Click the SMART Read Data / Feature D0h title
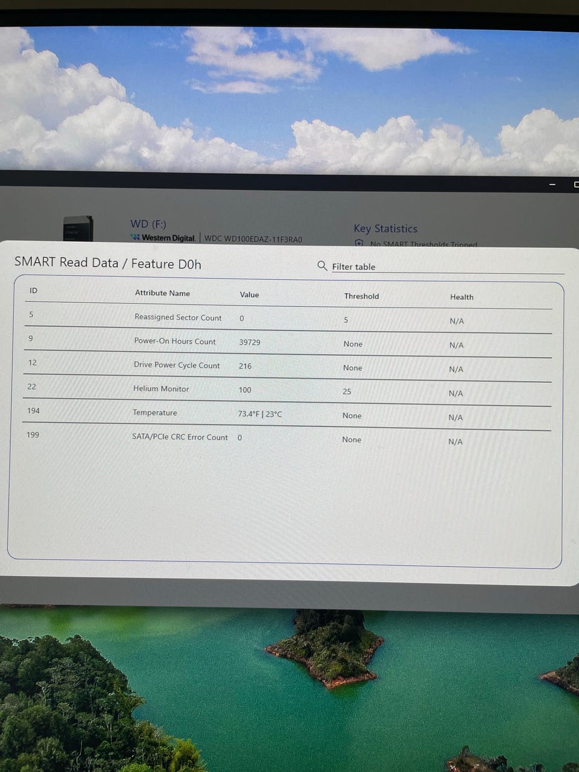 pos(108,263)
